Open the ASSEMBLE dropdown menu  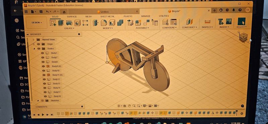pyautogui.click(x=142, y=28)
